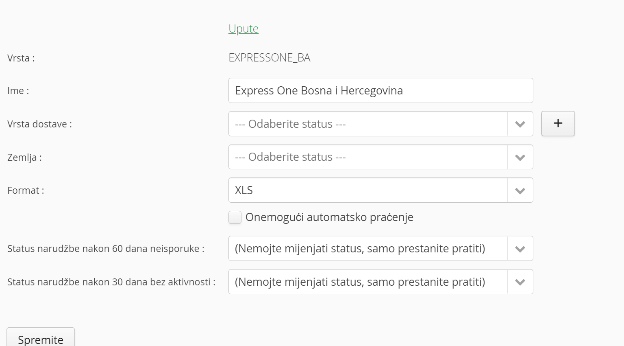624x346 pixels.
Task: Click the Onemogući automatsko praćenje label text
Action: pyautogui.click(x=329, y=217)
